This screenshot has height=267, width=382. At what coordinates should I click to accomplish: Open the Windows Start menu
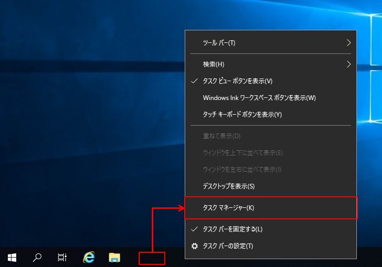click(12, 257)
